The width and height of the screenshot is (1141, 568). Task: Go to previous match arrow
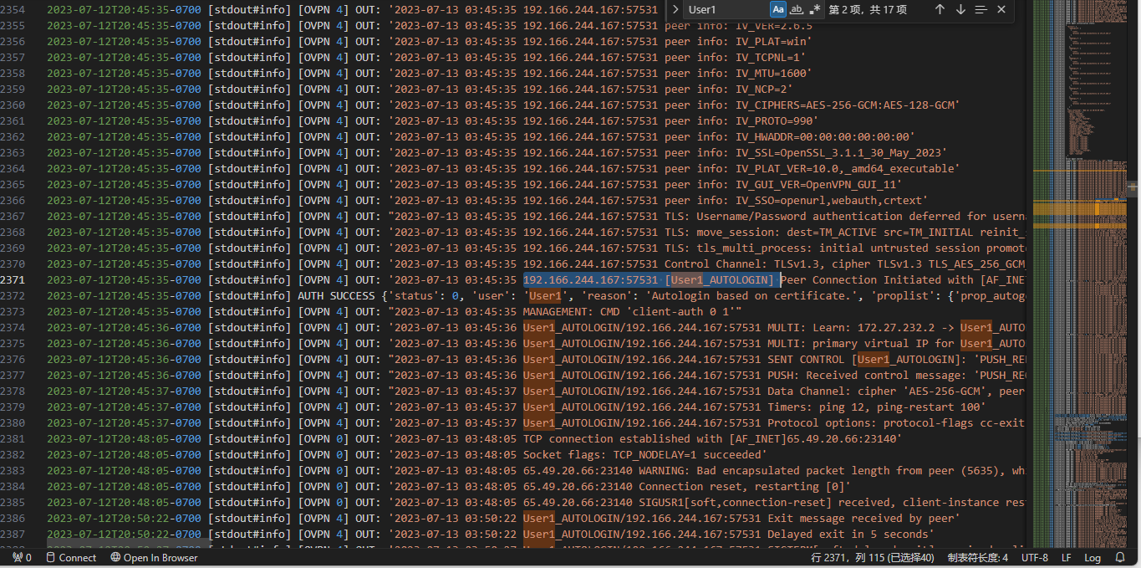940,9
